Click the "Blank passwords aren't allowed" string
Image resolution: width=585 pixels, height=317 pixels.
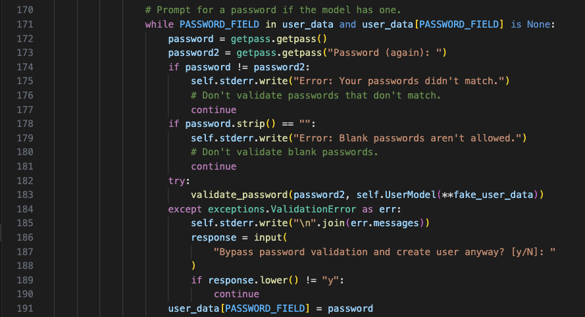coord(407,138)
